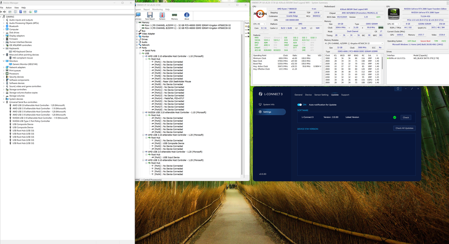449x244 pixels.
Task: Click Check button for L-Connect 3 software
Action: click(406, 118)
